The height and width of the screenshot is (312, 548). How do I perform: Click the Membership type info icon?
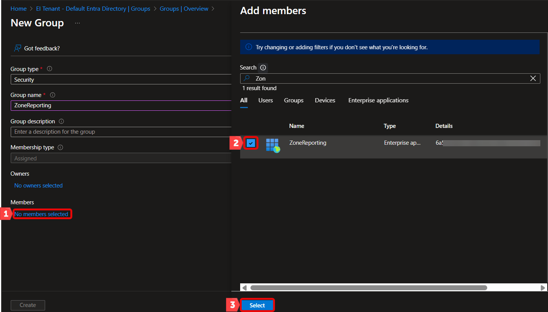(x=60, y=147)
